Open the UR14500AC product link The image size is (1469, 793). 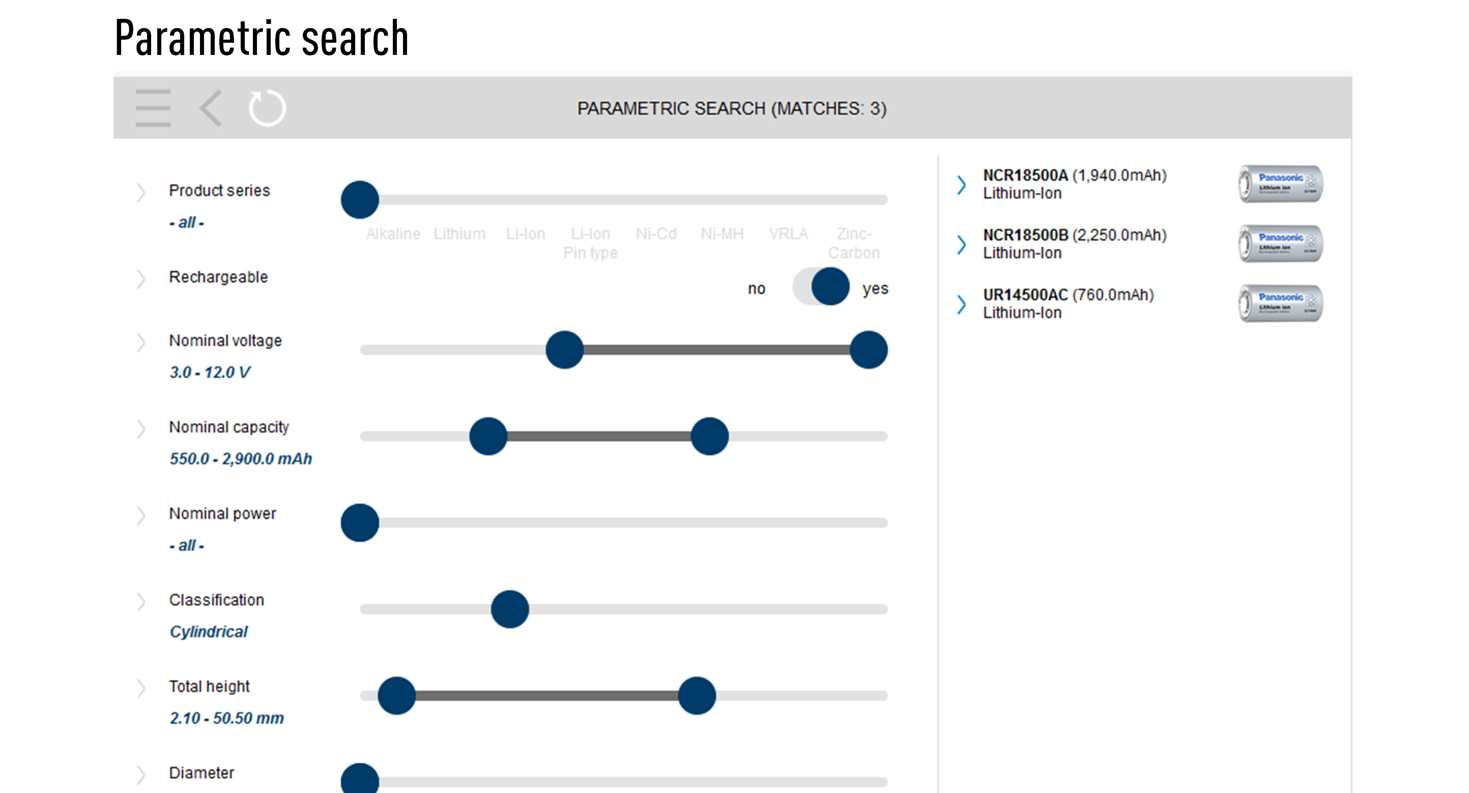pos(1025,295)
